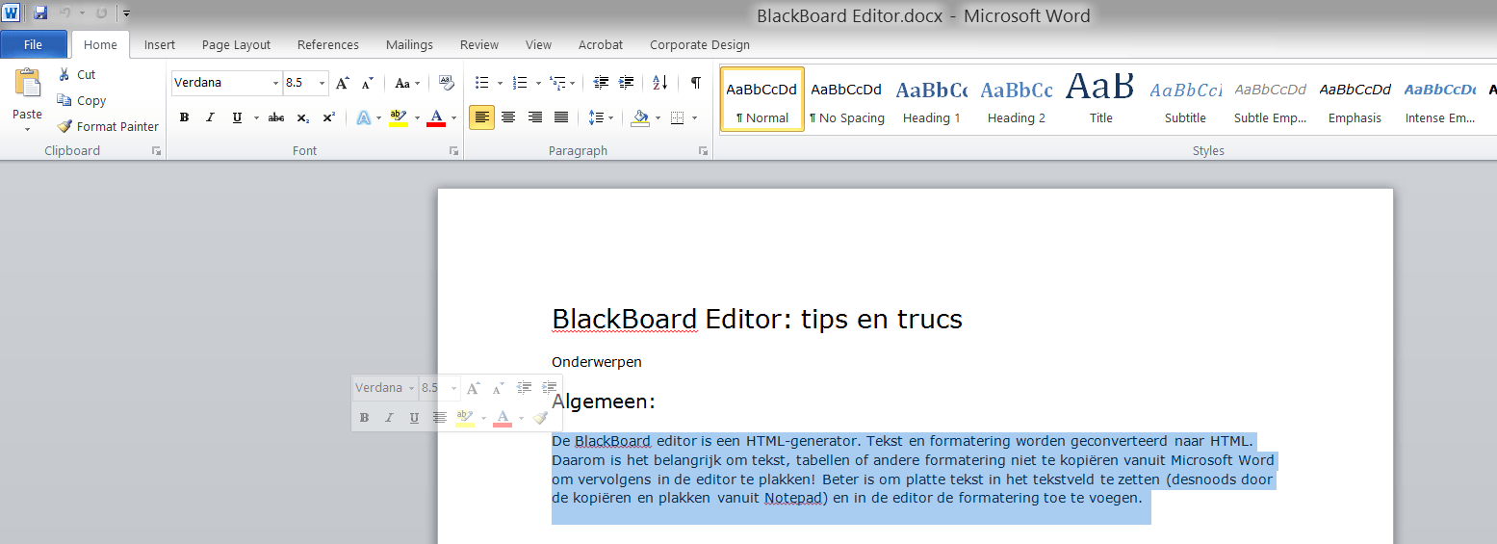Toggle Bold in the floating mini toolbar
The width and height of the screenshot is (1497, 544).
pyautogui.click(x=364, y=418)
